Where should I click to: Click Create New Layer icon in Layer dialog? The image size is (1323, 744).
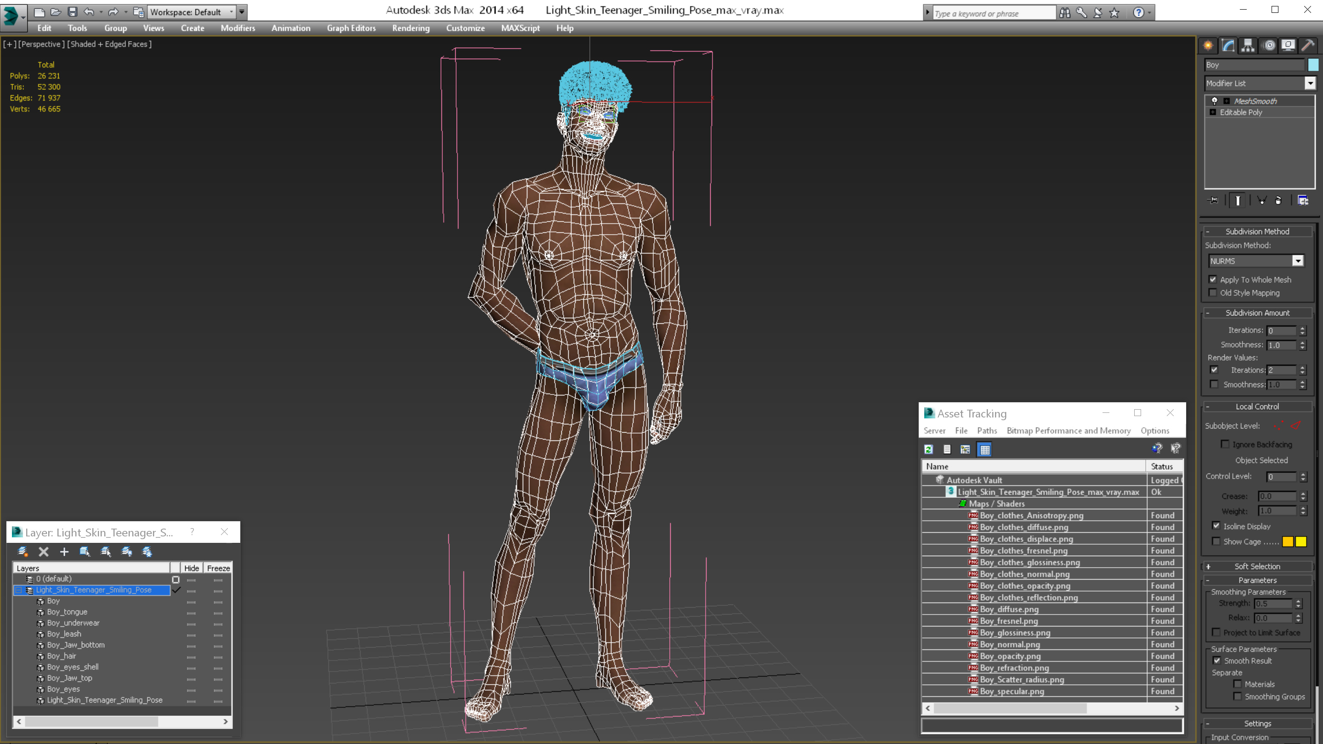23,552
